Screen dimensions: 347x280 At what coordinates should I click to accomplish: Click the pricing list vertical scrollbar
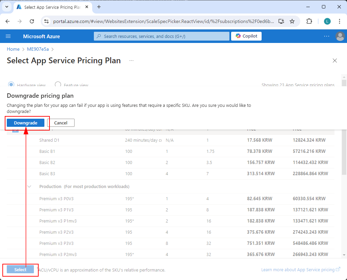344,127
